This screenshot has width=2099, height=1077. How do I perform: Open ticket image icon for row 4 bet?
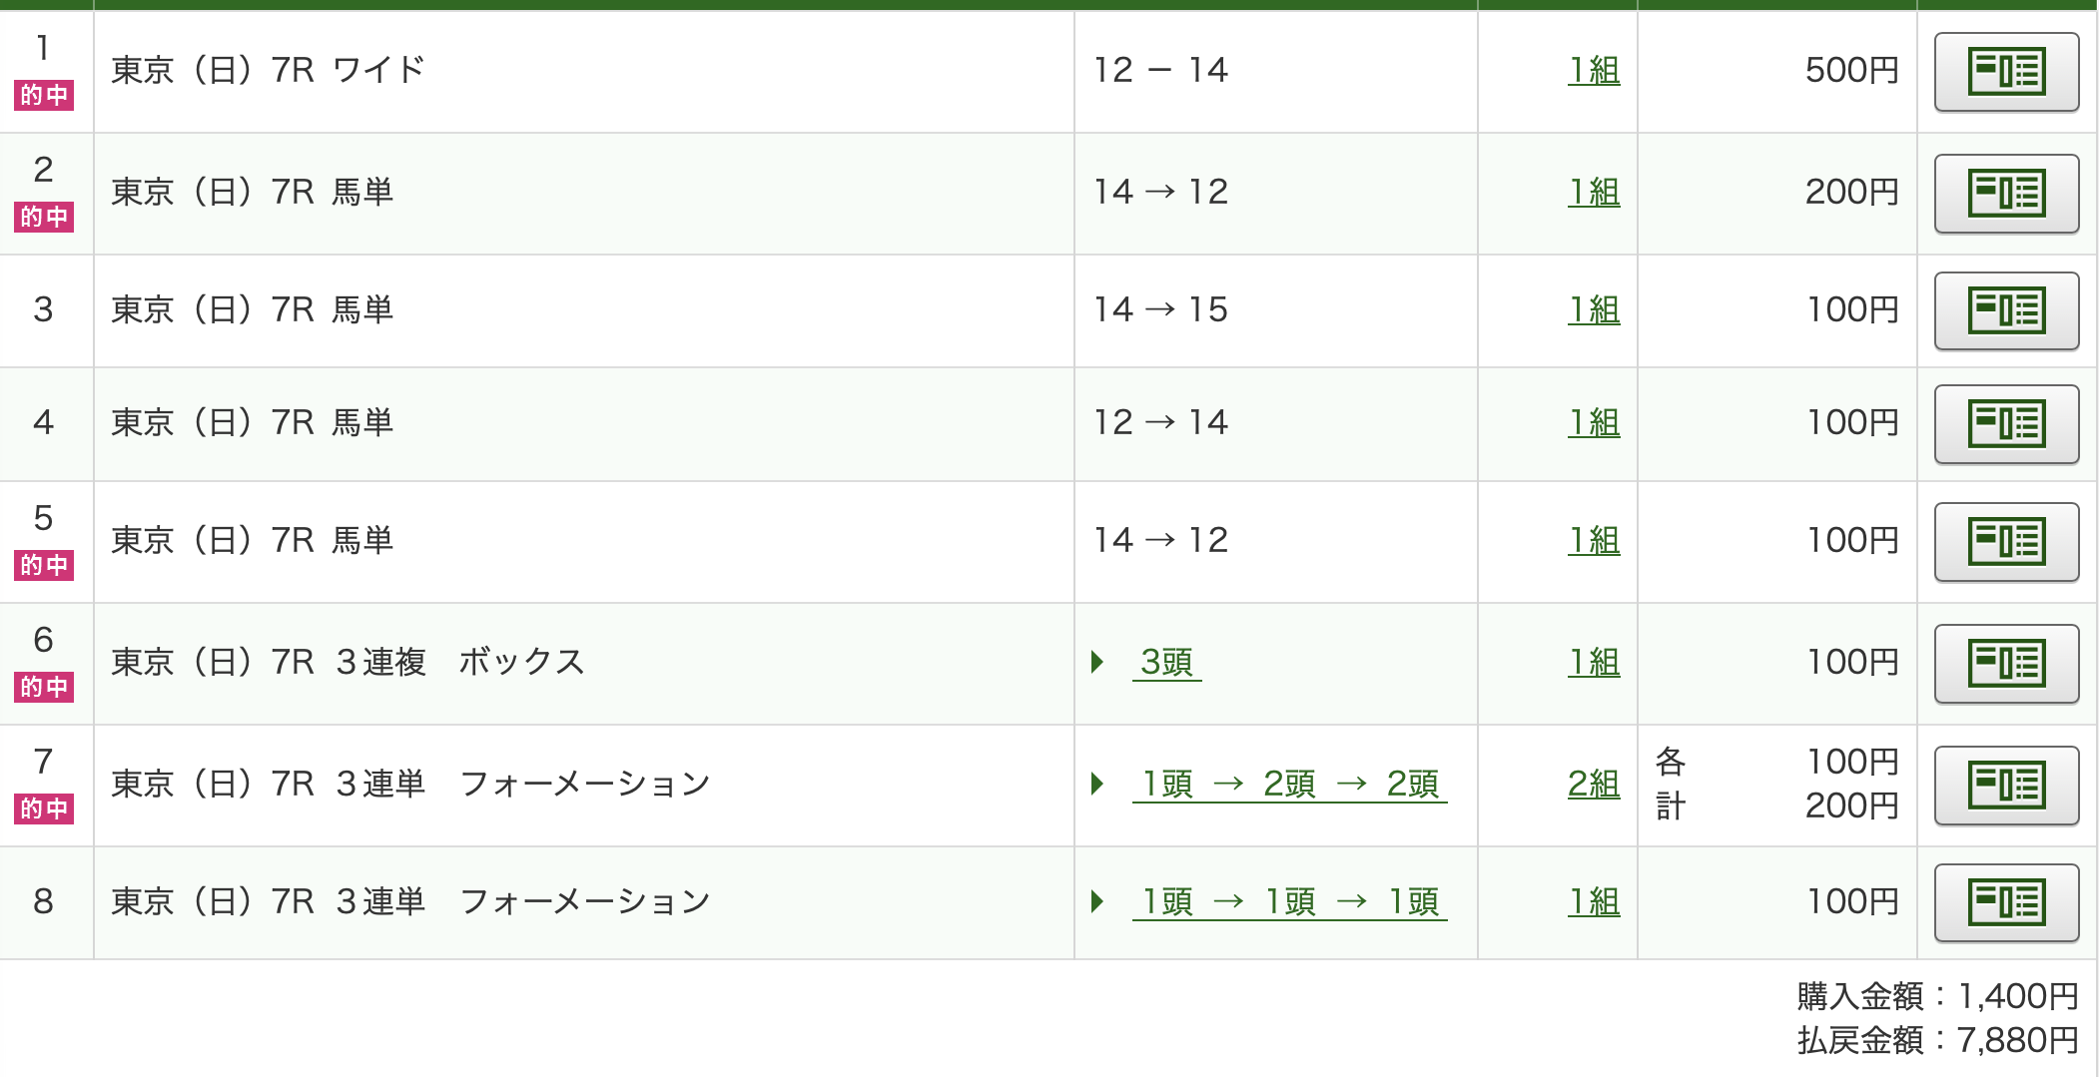[2006, 424]
